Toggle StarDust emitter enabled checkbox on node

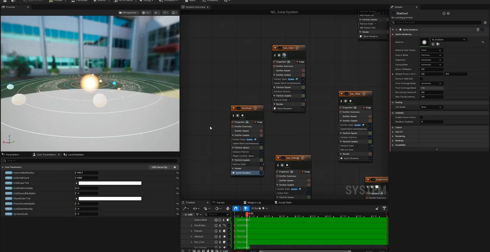[x=238, y=108]
